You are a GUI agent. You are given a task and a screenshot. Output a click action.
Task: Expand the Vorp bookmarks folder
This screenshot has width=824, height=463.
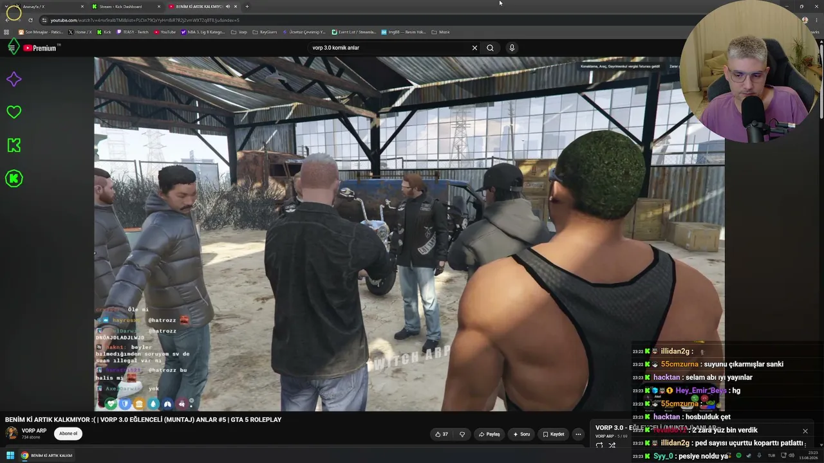tap(239, 32)
